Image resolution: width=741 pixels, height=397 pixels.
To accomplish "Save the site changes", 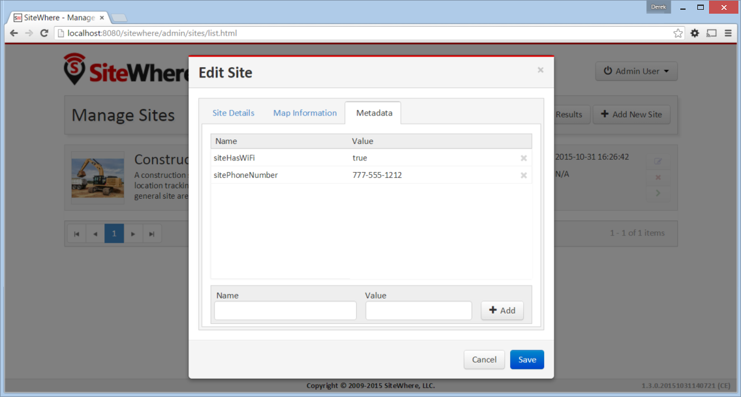I will click(527, 360).
